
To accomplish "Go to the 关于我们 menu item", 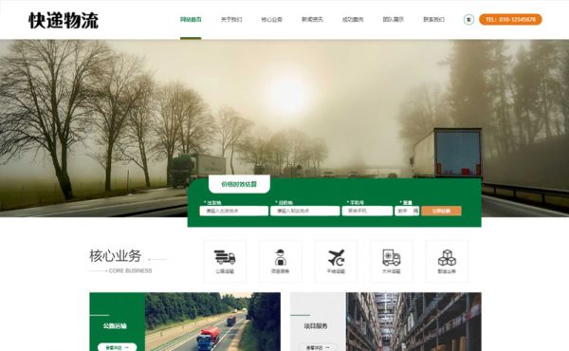I will click(231, 20).
